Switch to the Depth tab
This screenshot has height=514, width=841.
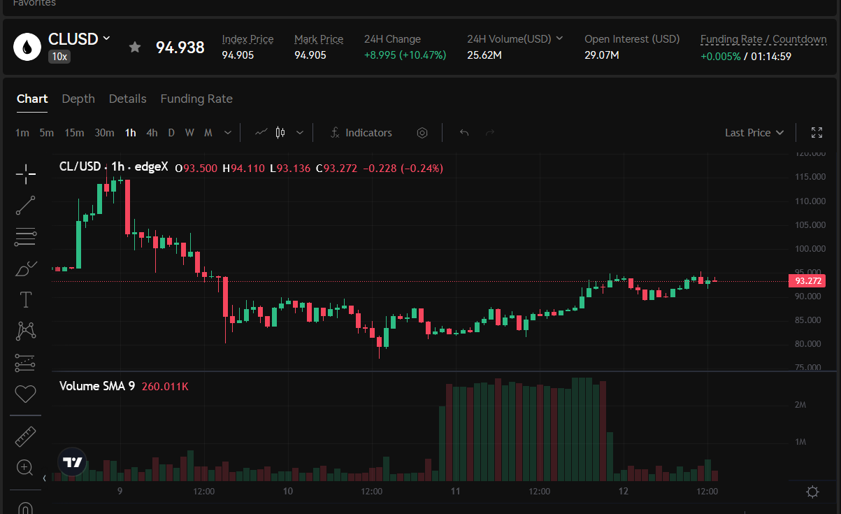pos(78,99)
